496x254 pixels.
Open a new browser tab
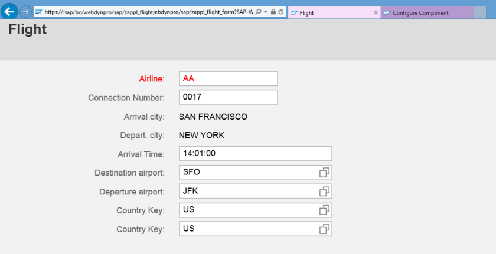[480, 12]
